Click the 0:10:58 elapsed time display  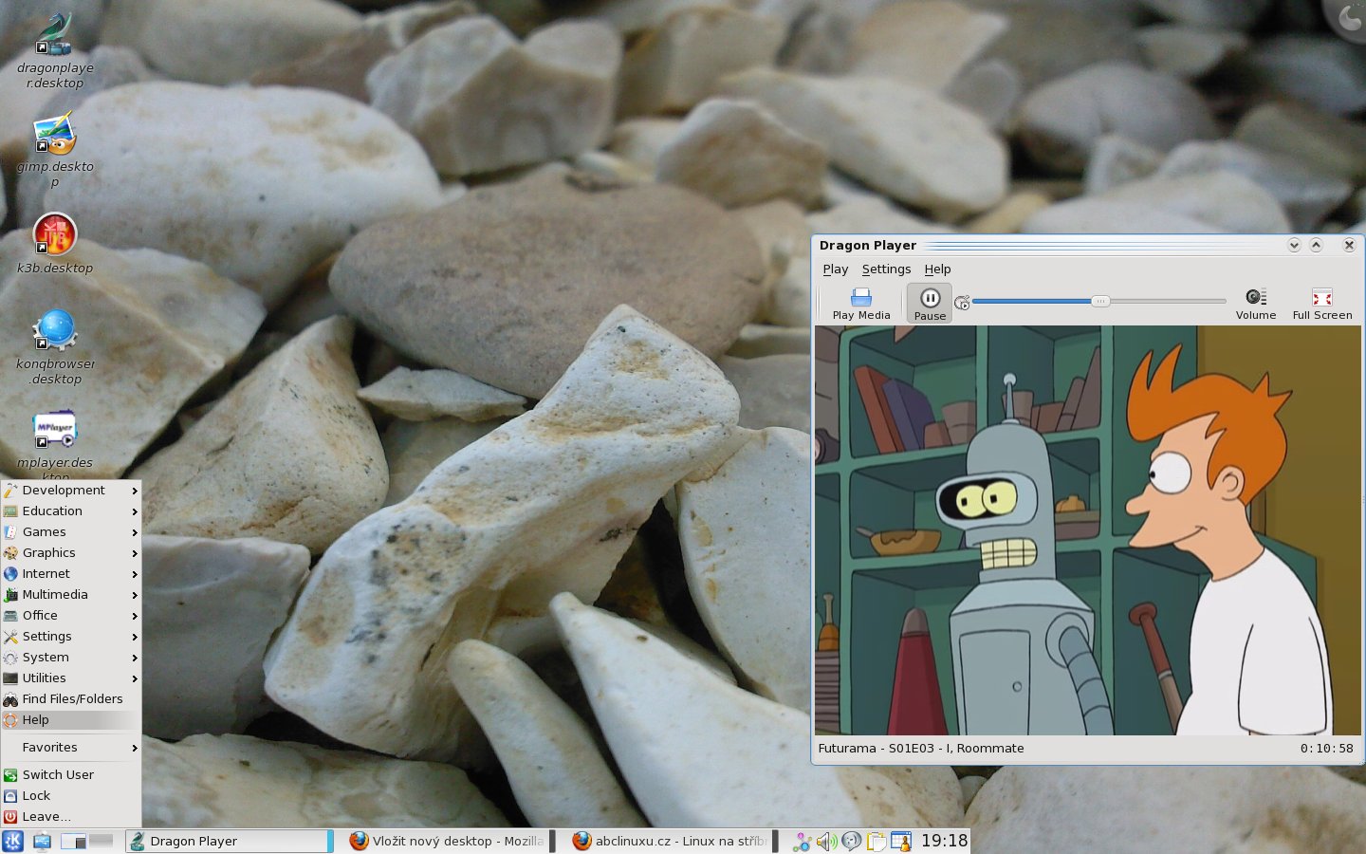1326,749
